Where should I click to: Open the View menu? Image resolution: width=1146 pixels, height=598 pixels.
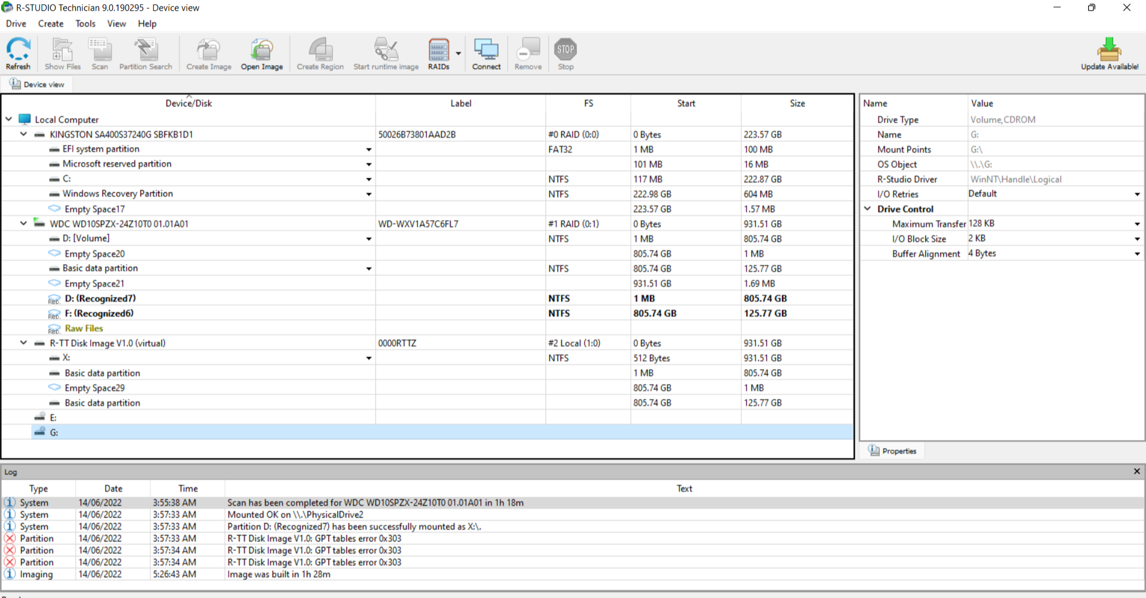[116, 24]
